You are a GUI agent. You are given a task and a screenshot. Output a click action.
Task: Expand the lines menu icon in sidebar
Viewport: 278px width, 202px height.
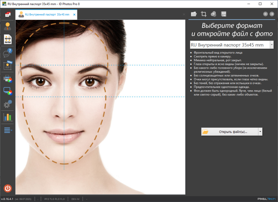8,130
